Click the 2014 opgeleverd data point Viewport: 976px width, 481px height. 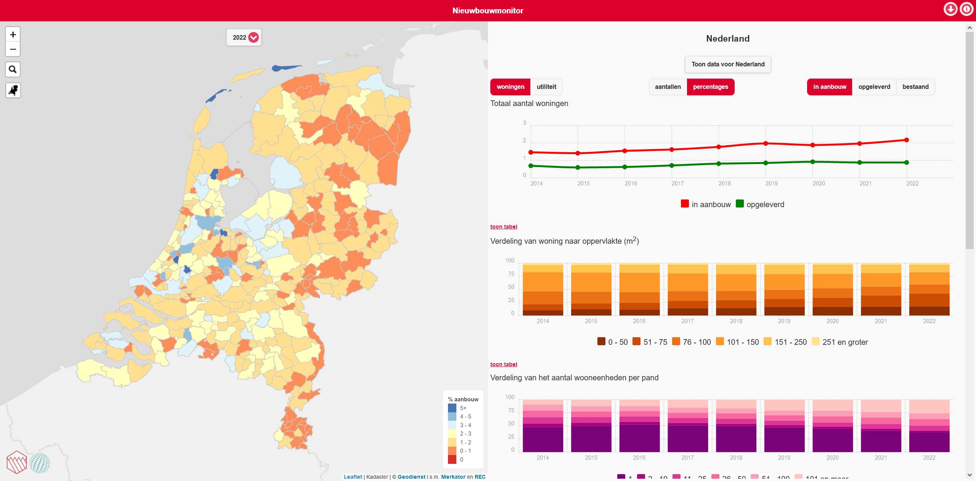(531, 166)
